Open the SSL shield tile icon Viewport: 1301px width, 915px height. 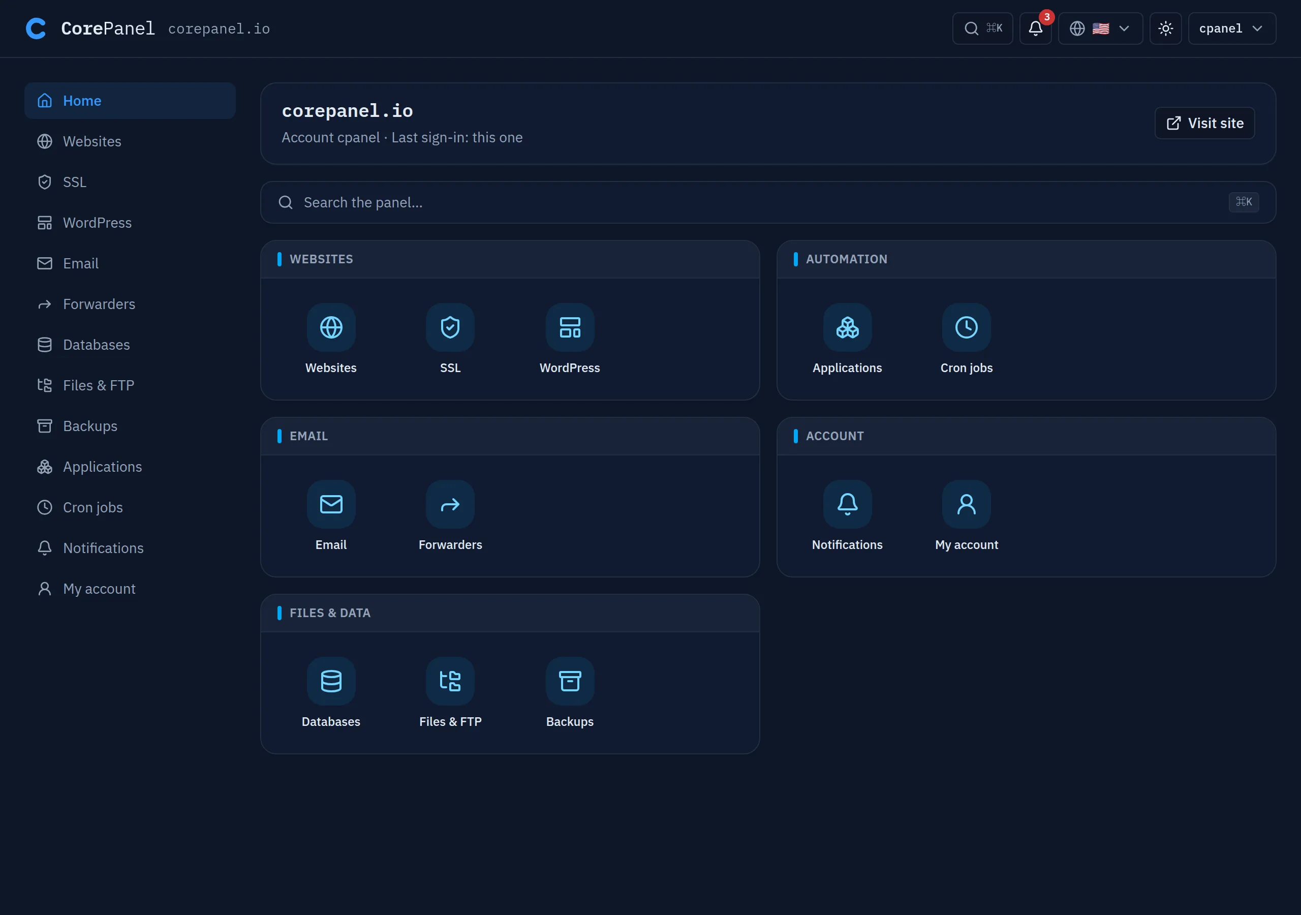point(450,328)
